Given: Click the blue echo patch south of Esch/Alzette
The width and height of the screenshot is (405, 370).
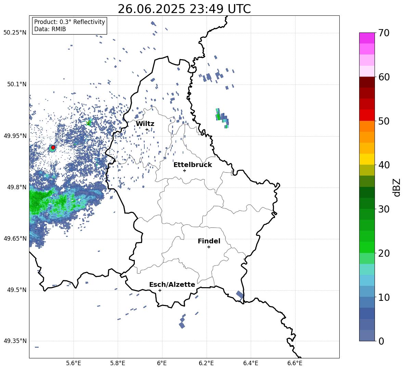Looking at the screenshot, I should pyautogui.click(x=182, y=324).
